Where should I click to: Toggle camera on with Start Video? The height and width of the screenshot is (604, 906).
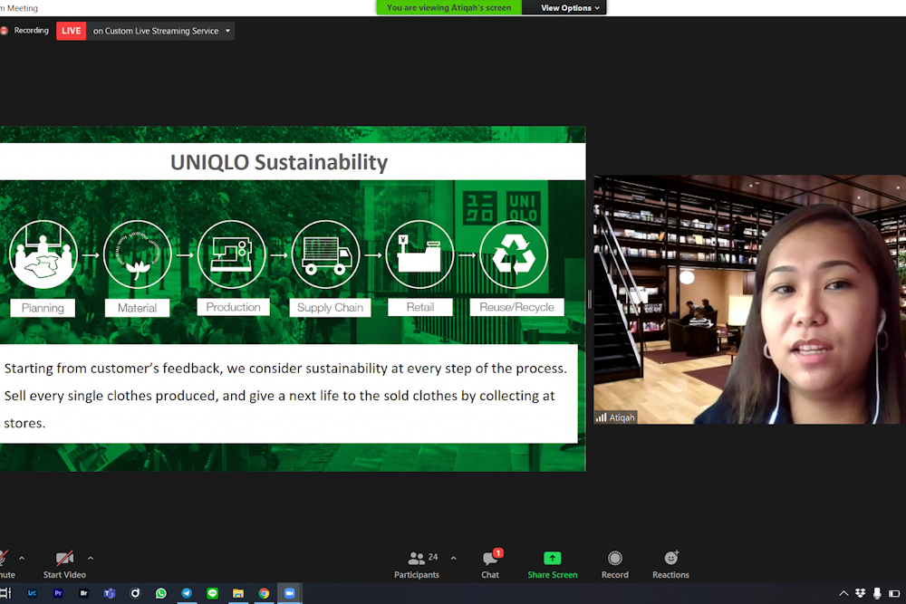pyautogui.click(x=64, y=563)
